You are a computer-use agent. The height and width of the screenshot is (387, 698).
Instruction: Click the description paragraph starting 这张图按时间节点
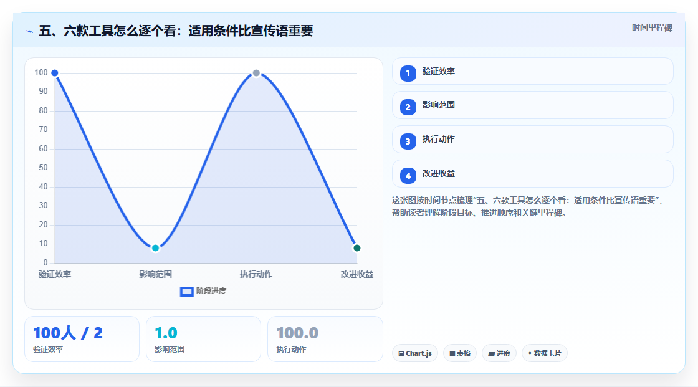pyautogui.click(x=528, y=207)
